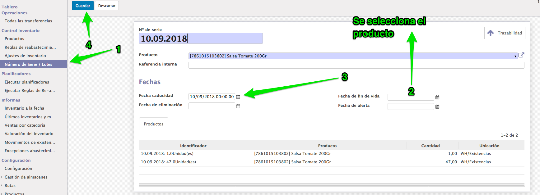Screen dimensions: 540x195
Task: Click the Operaciones section header
Action: click(14, 13)
